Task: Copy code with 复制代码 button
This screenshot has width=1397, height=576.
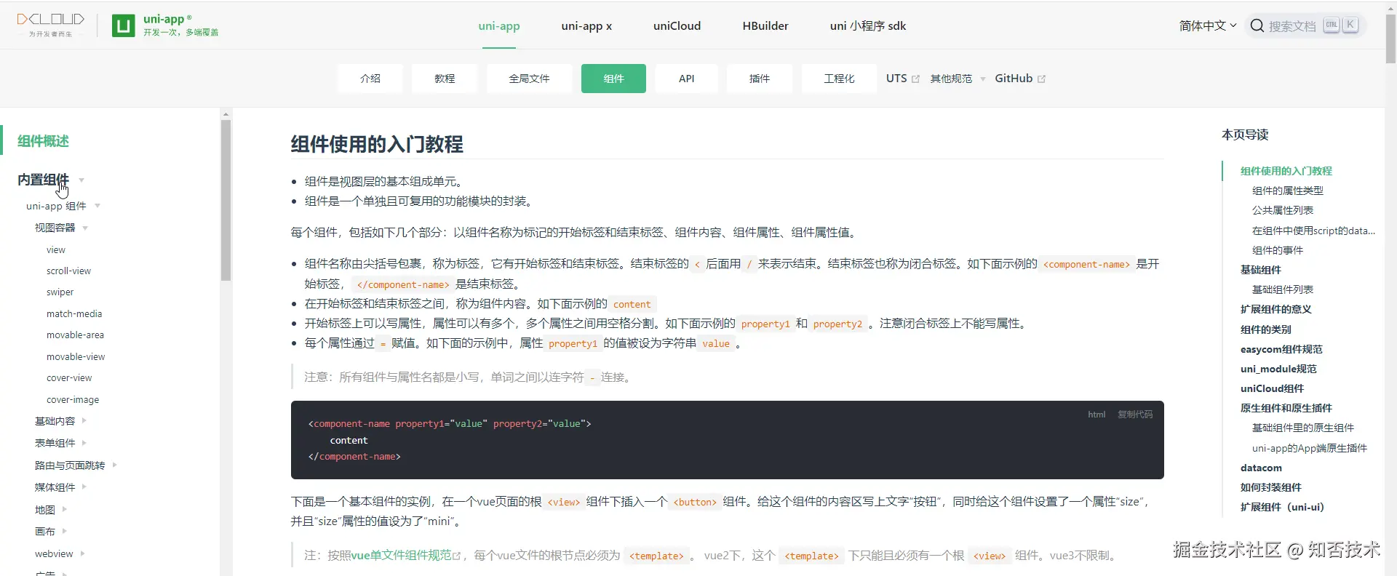Action: 1135,414
